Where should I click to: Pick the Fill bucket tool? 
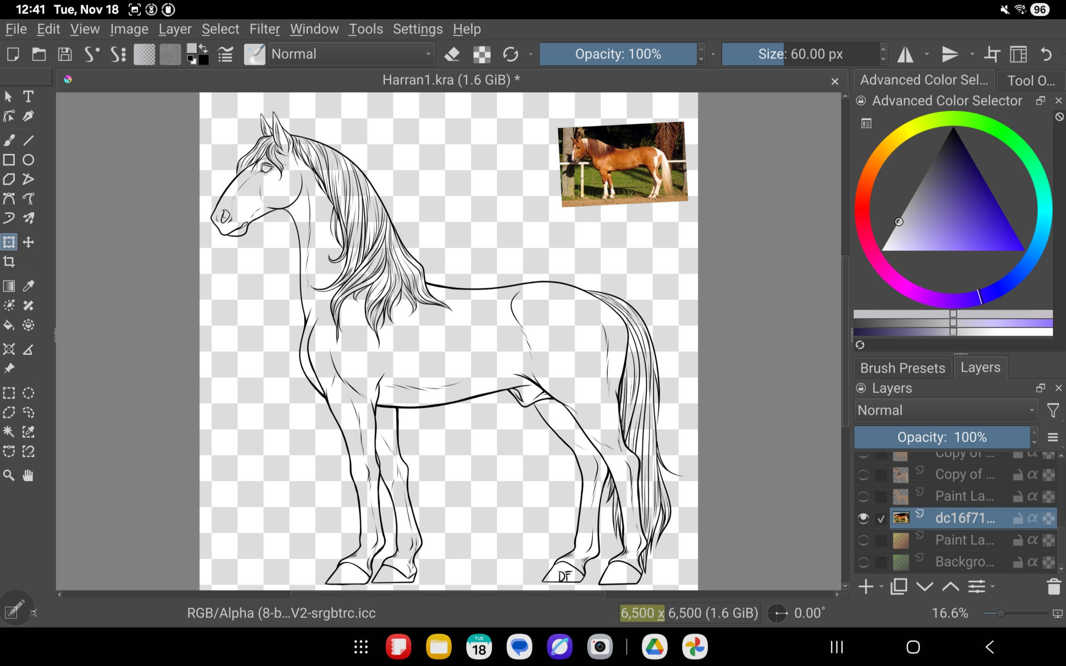tap(9, 325)
